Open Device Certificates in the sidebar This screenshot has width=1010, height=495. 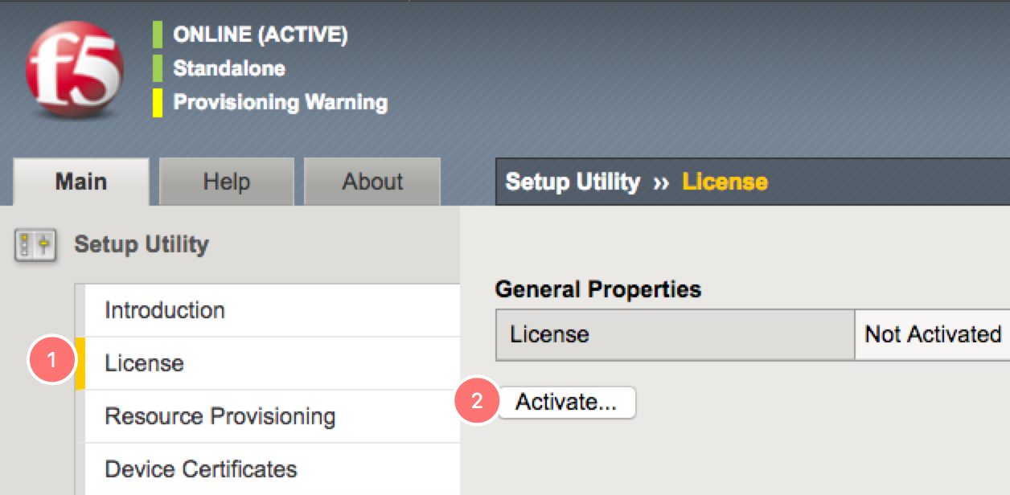point(201,469)
